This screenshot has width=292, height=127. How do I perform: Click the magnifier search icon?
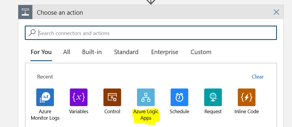(x=32, y=33)
